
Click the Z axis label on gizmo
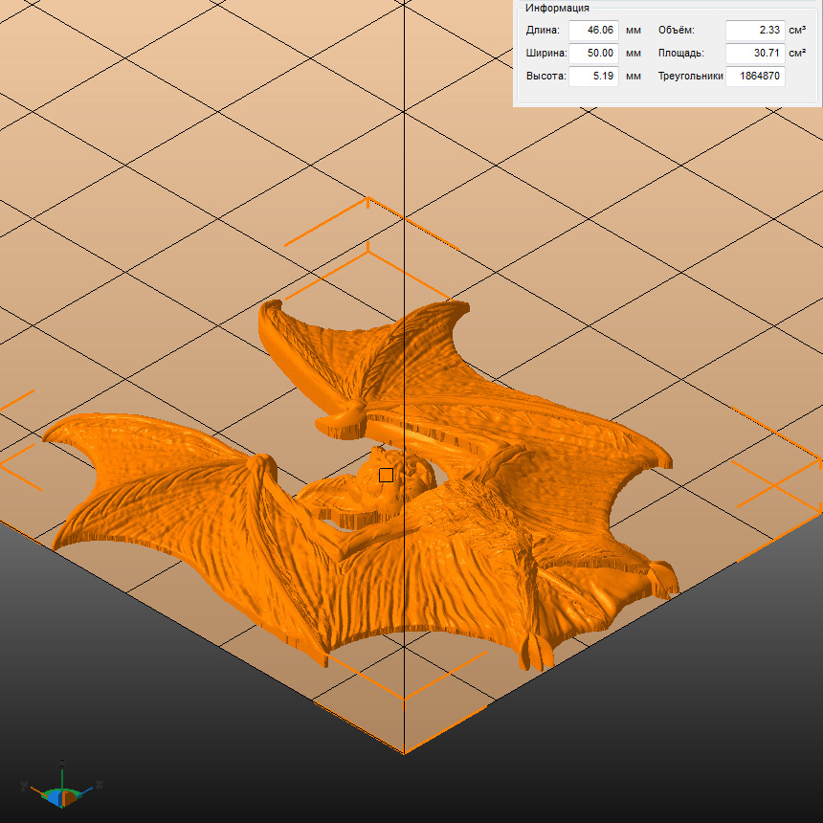pyautogui.click(x=62, y=762)
